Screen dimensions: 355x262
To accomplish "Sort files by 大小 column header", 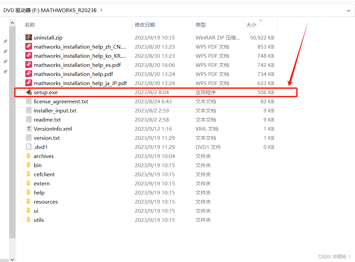I will [x=251, y=25].
